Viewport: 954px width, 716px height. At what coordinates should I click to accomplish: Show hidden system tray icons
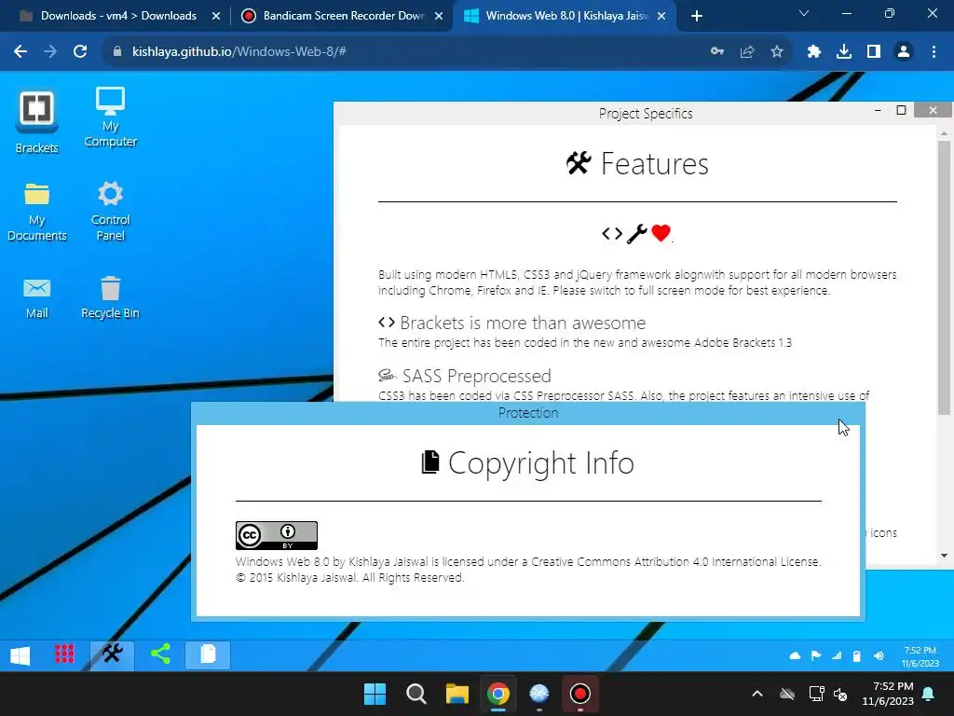(x=756, y=694)
